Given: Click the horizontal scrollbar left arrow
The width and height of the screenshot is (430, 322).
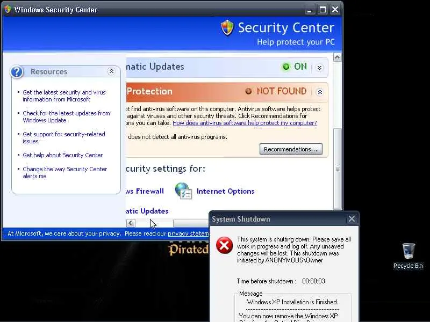Looking at the screenshot, I should [x=131, y=223].
